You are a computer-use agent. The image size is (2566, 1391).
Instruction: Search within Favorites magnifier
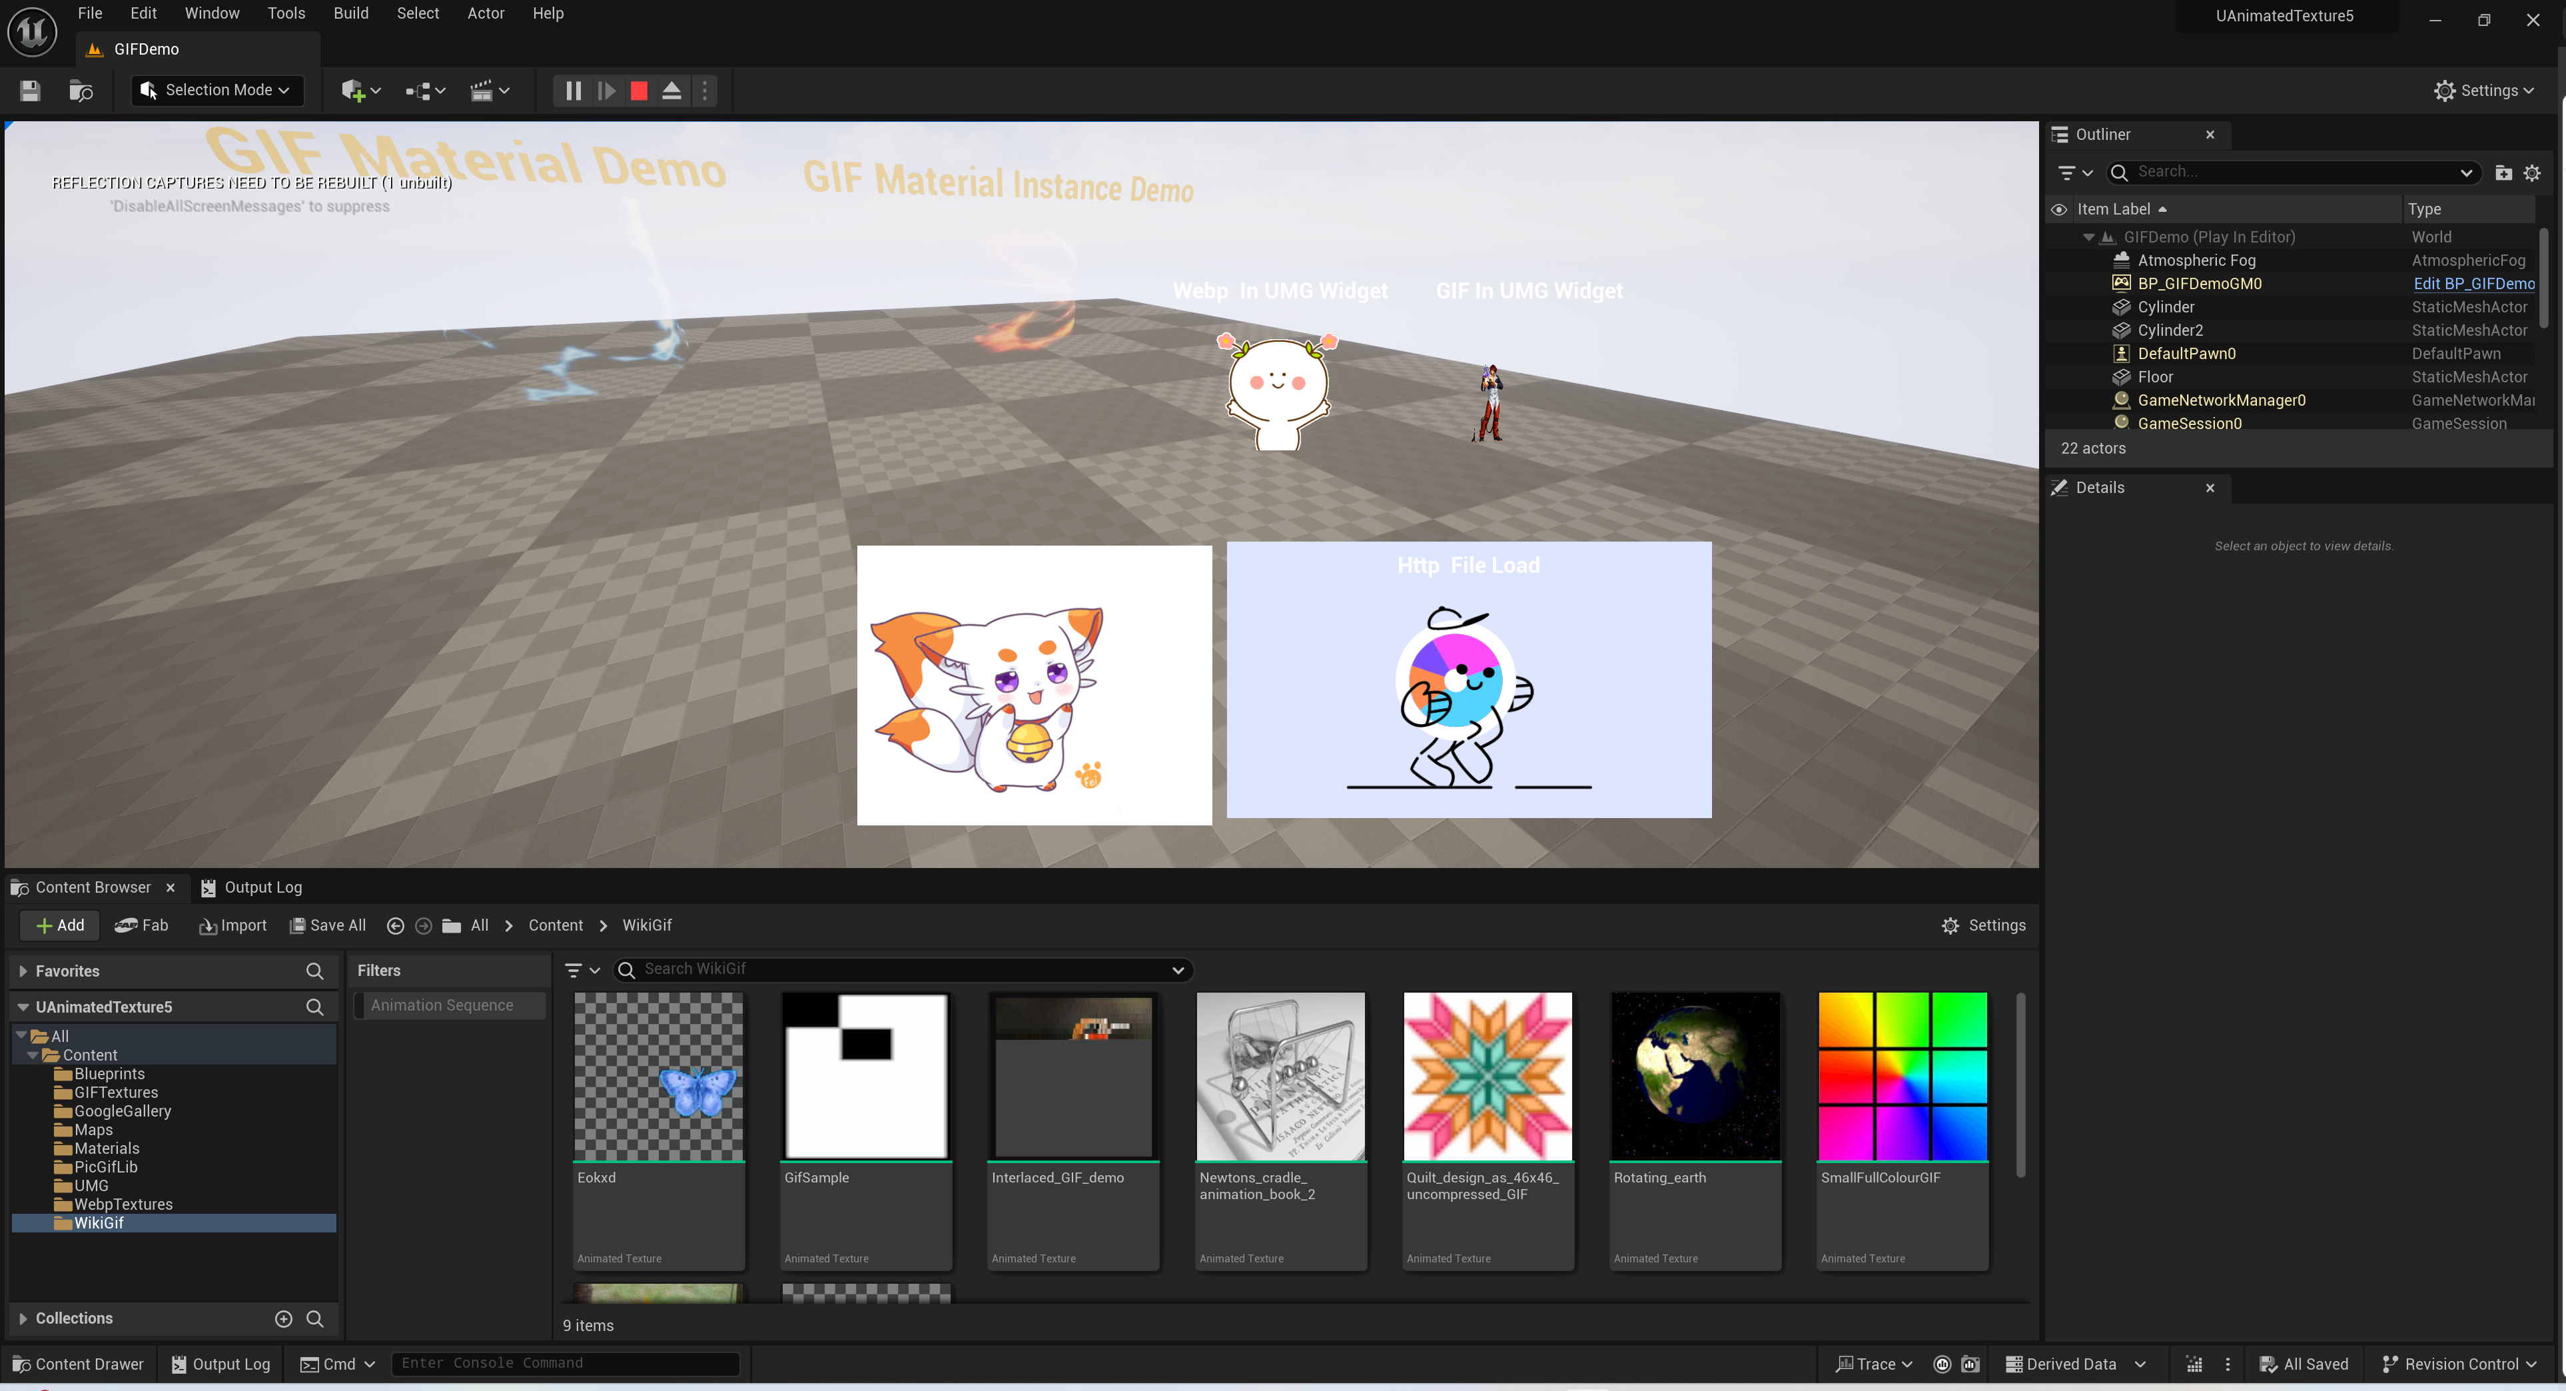click(315, 971)
